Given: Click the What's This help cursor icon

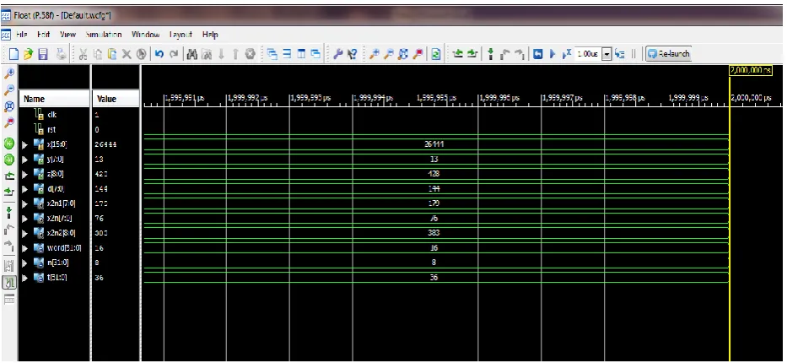Looking at the screenshot, I should (x=353, y=54).
